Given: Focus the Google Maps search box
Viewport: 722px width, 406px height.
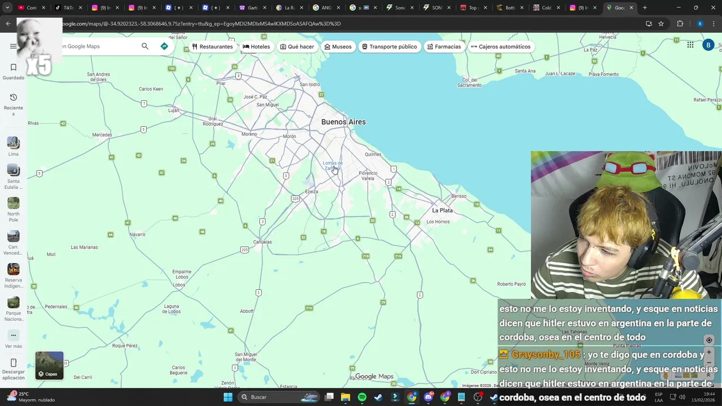Looking at the screenshot, I should [99, 46].
